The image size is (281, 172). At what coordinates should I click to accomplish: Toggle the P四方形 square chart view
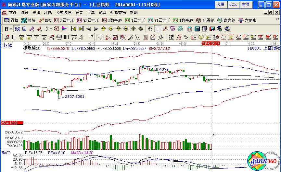coord(64,20)
